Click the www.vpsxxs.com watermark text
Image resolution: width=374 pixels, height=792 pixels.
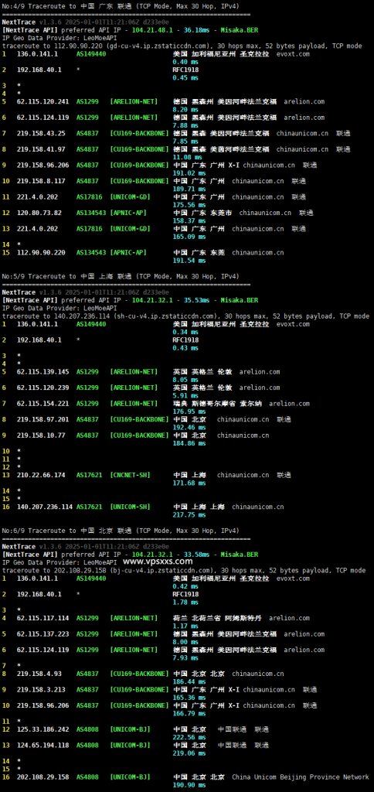click(158, 562)
